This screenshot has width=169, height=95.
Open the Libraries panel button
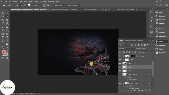pos(160,32)
